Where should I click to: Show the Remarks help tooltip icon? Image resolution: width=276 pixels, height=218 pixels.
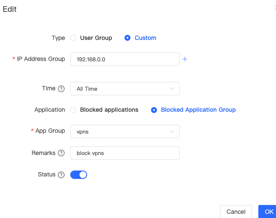[x=61, y=153]
